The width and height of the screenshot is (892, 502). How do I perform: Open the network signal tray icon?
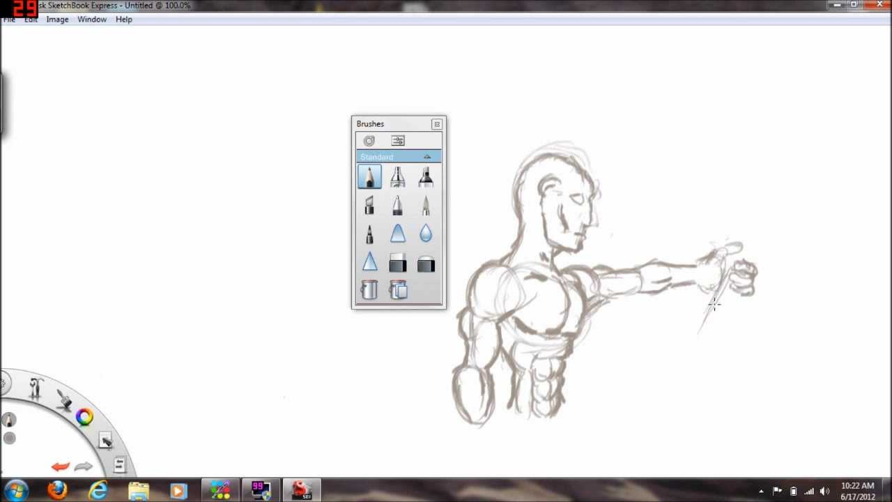[809, 491]
